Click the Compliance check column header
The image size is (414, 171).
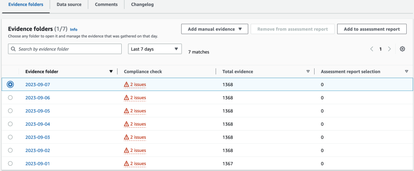(143, 72)
